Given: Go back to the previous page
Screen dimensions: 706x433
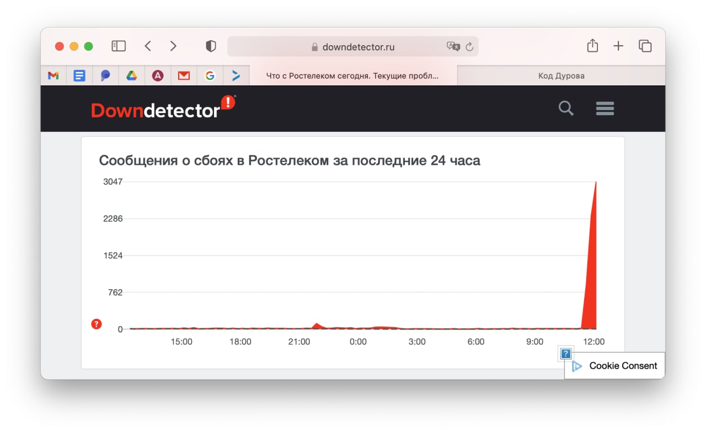Looking at the screenshot, I should pos(148,46).
